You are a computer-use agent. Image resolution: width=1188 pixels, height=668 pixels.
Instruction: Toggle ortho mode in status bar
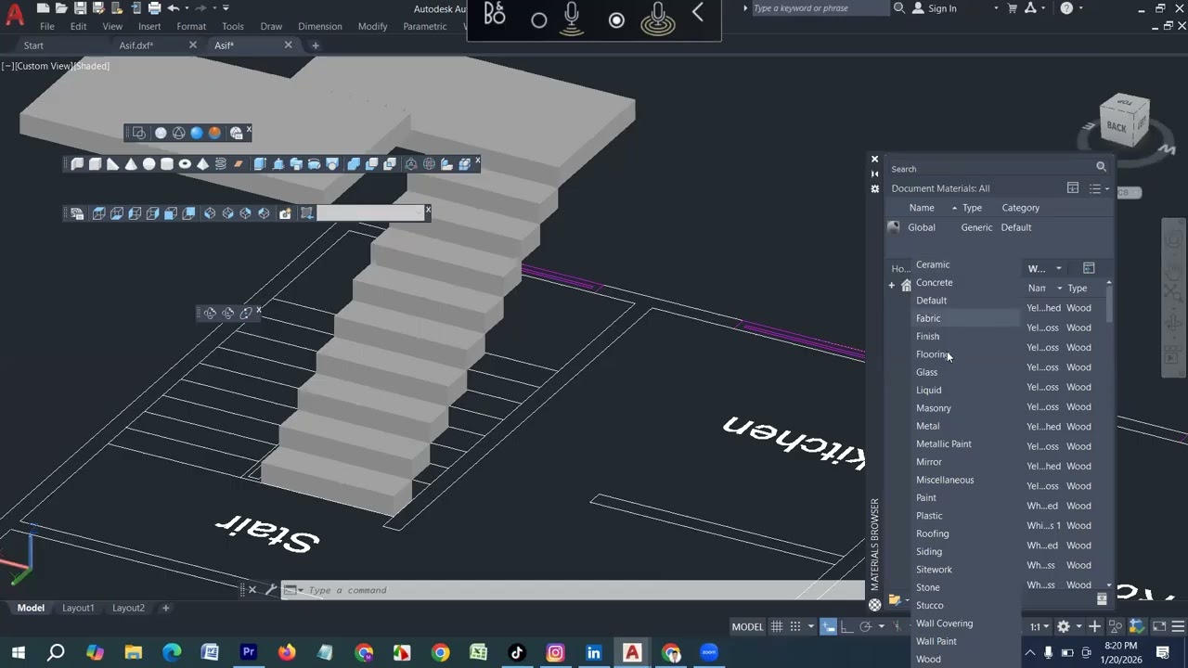coord(847,626)
